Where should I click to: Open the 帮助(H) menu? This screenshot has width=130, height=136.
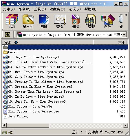click(x=90, y=9)
